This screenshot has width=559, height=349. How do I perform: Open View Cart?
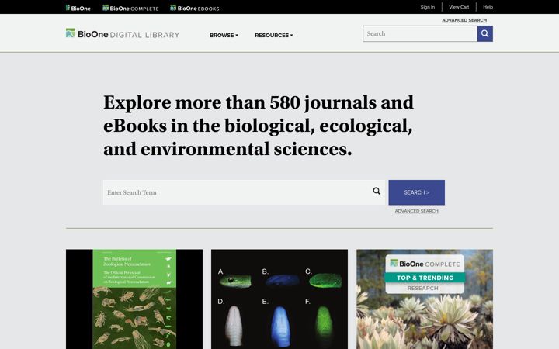459,7
